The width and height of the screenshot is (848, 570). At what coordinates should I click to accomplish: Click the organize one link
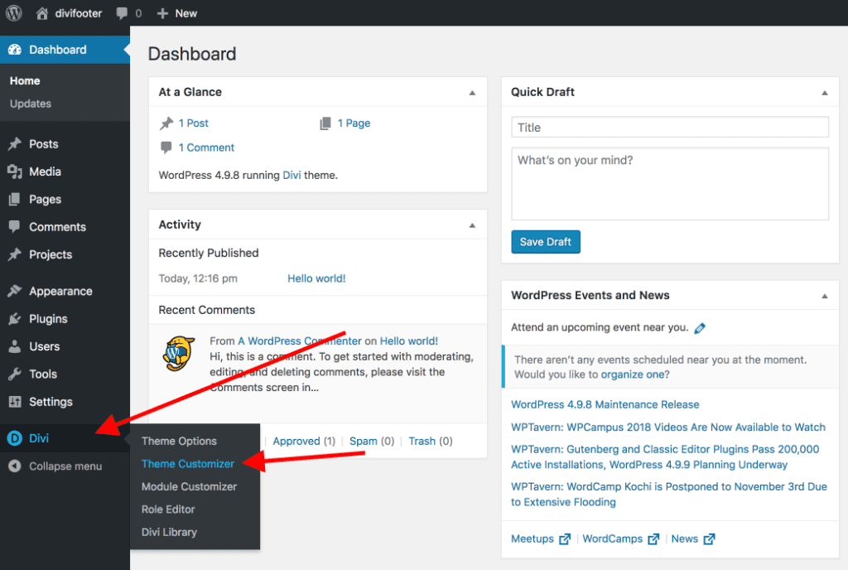click(632, 374)
